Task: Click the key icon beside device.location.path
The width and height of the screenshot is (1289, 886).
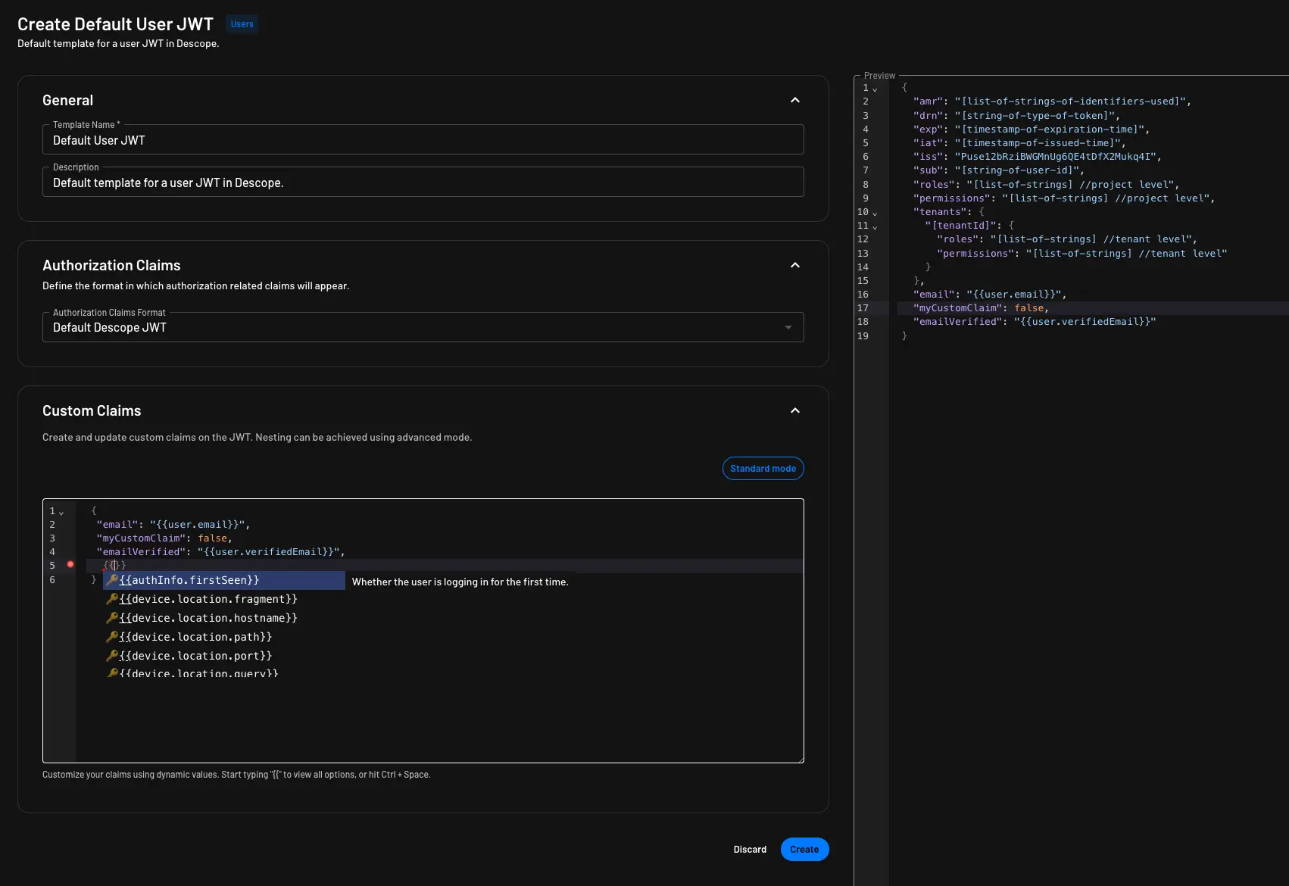Action: (x=112, y=637)
